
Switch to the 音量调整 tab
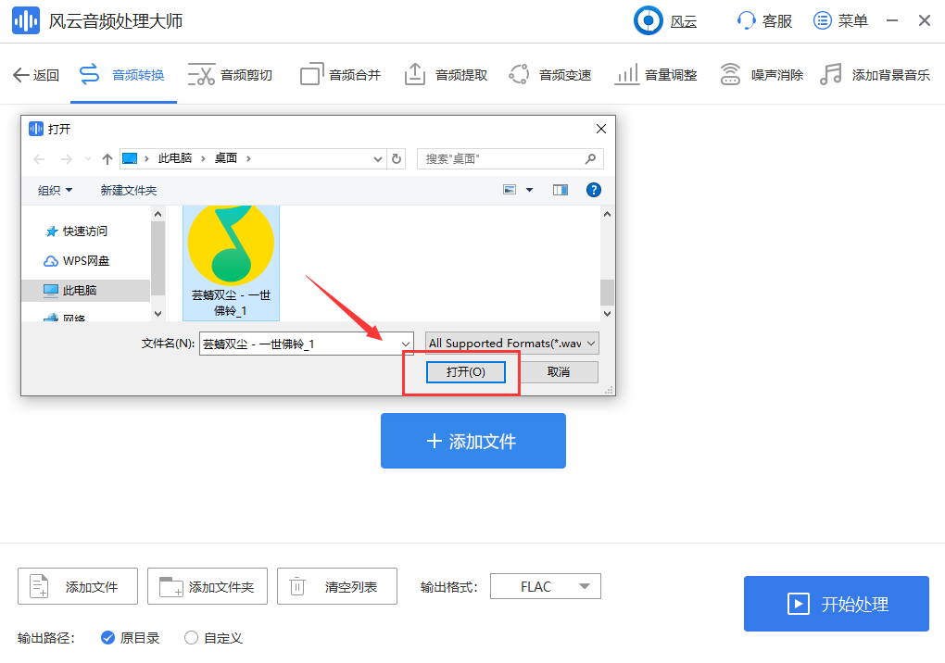tap(656, 75)
